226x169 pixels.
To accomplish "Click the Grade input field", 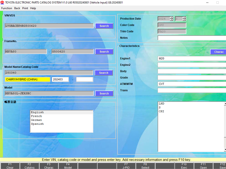I will (192, 78).
